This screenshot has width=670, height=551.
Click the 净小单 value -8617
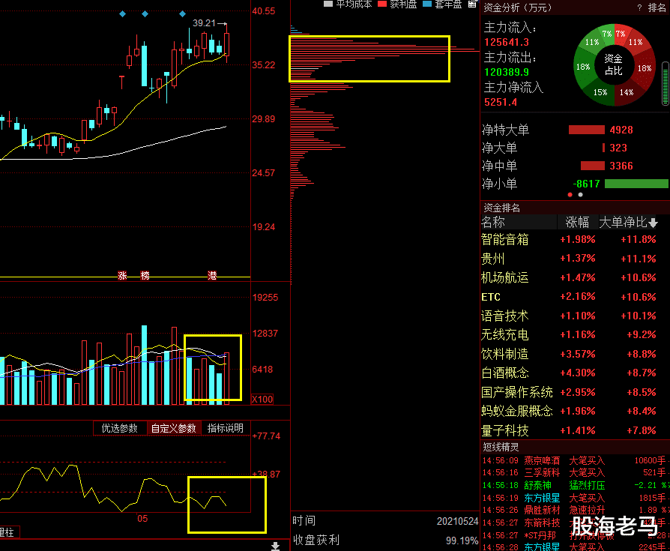point(586,184)
